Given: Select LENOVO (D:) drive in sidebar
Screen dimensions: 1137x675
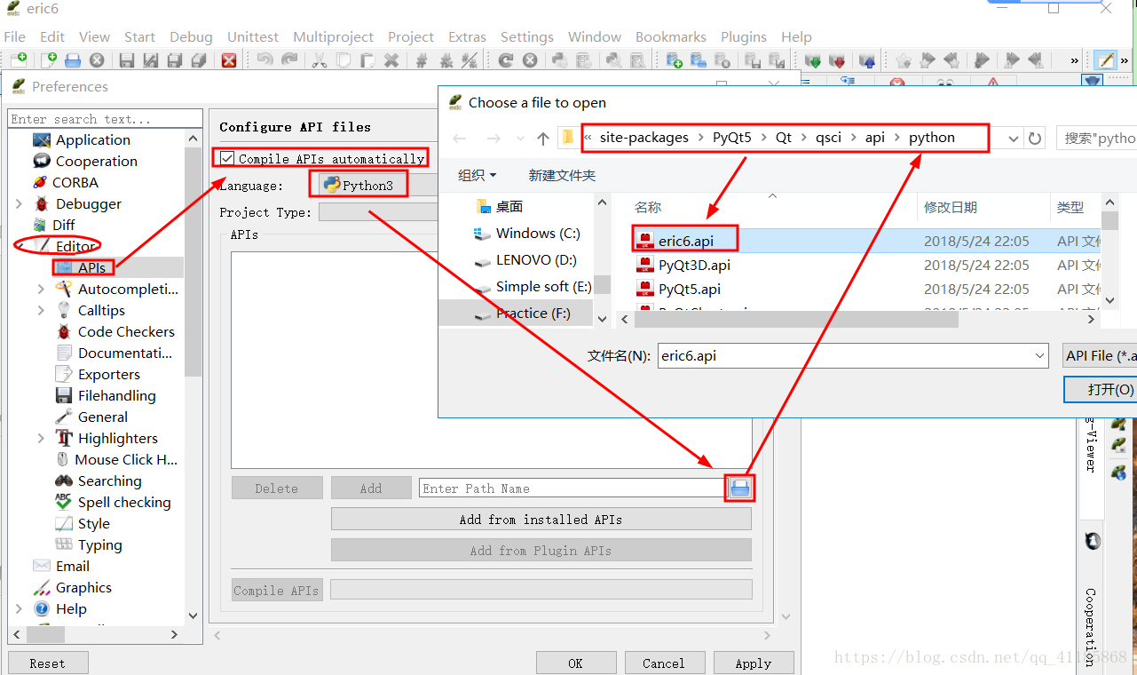Looking at the screenshot, I should coord(535,260).
